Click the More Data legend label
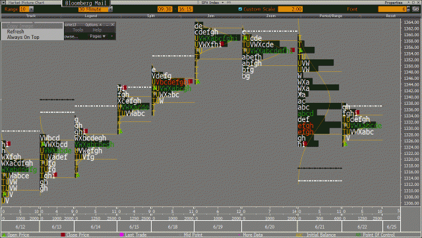 (253, 235)
